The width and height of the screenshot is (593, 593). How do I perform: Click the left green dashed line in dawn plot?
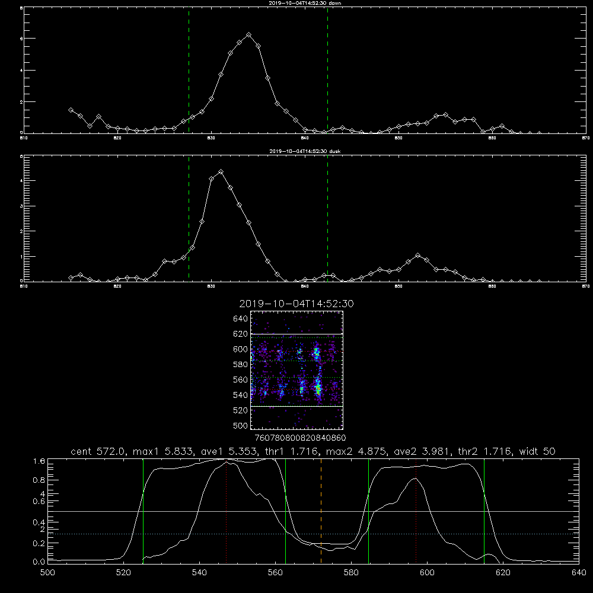pos(189,70)
